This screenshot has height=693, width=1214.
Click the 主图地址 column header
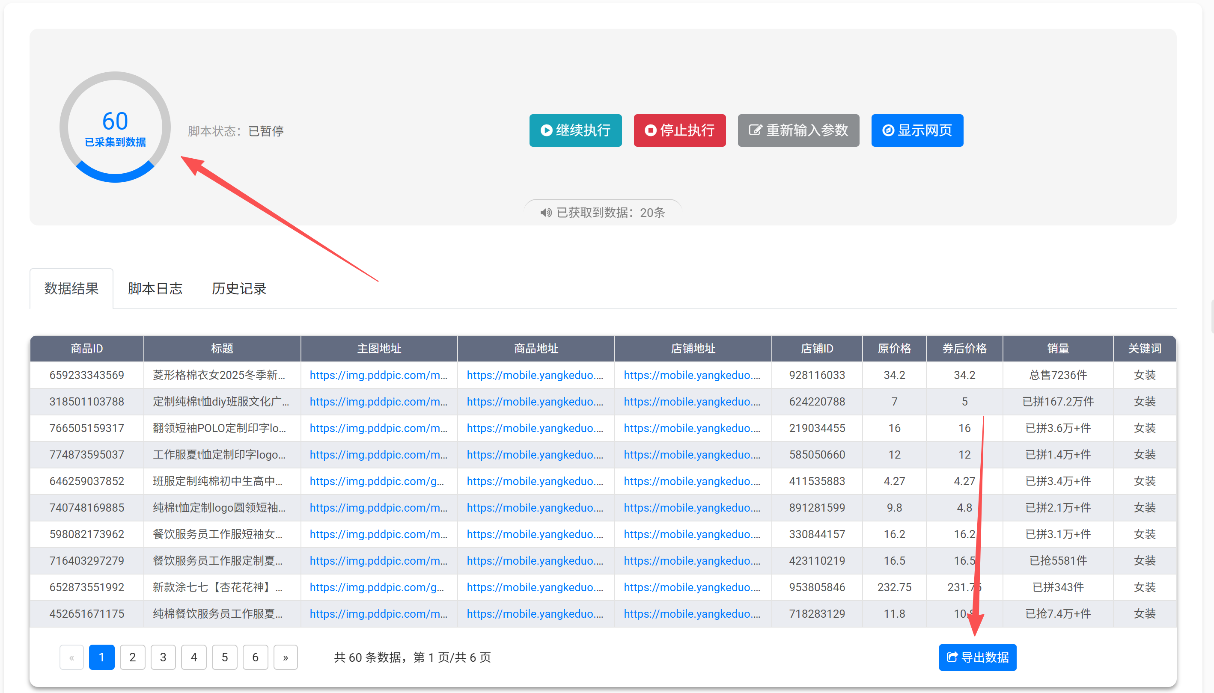pyautogui.click(x=379, y=349)
